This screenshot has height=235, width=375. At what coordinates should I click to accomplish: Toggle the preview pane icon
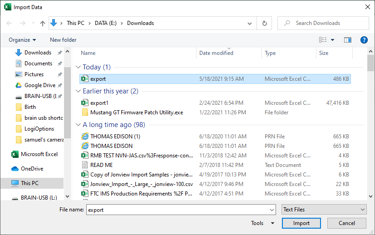(x=348, y=40)
